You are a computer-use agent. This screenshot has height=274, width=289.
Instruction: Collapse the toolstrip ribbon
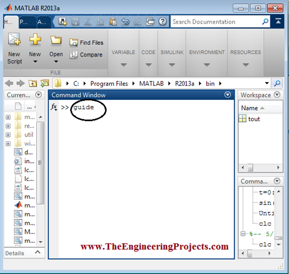[278, 22]
